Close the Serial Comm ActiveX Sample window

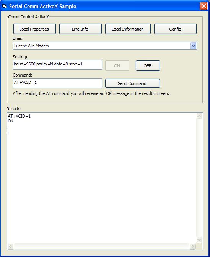point(203,6)
